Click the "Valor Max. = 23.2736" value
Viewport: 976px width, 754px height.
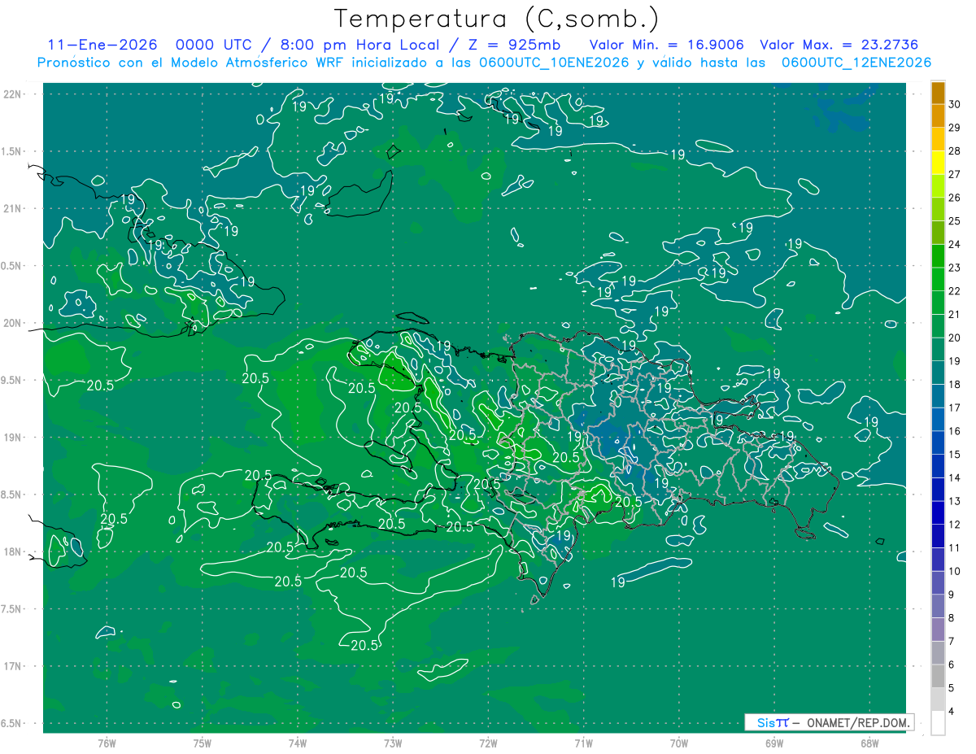coord(839,46)
